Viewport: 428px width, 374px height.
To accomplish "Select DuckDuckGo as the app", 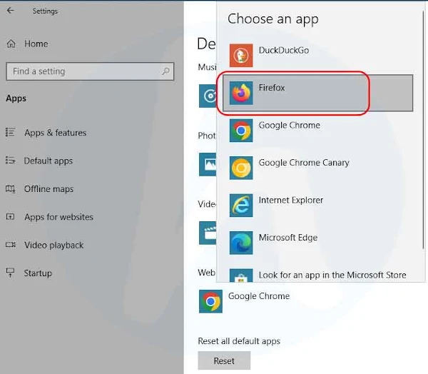I will click(x=284, y=50).
